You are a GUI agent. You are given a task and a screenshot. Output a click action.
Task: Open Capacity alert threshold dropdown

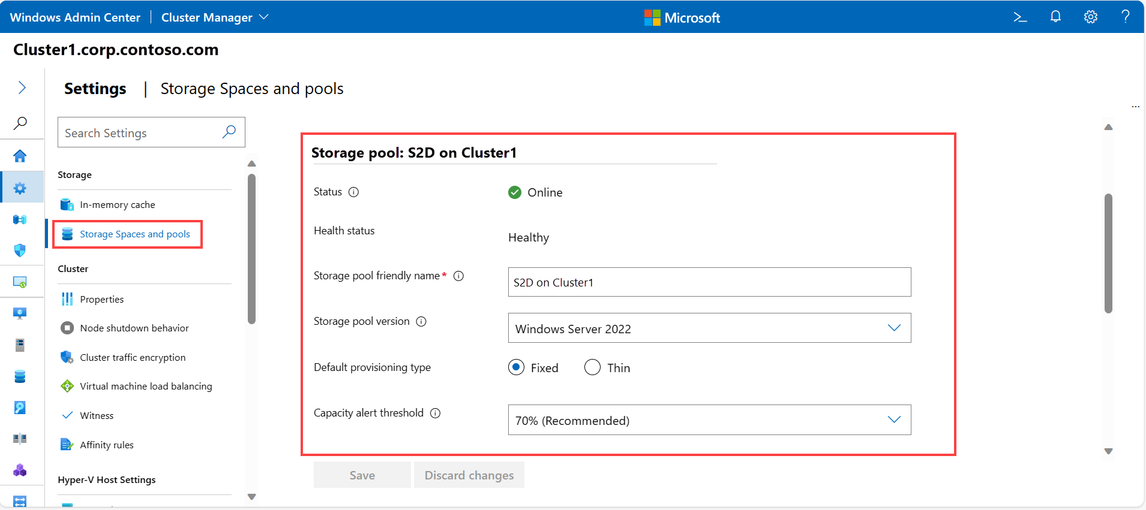(709, 420)
